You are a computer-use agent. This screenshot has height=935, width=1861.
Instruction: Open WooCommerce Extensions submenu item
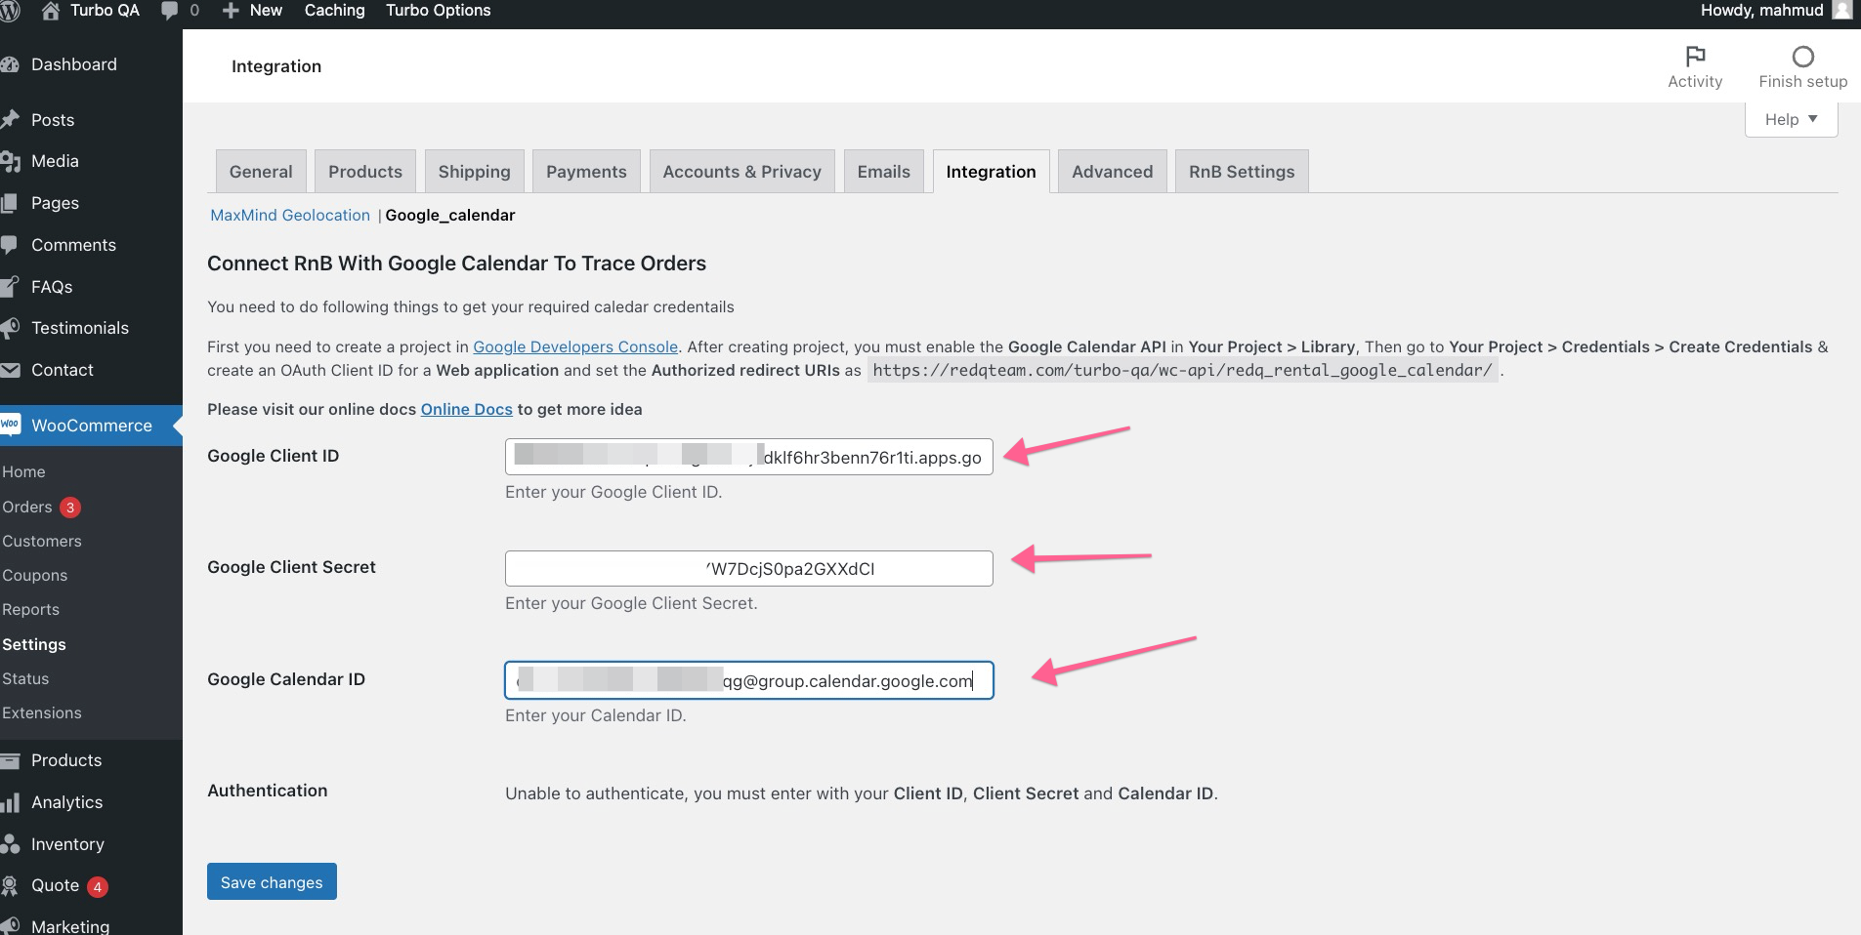pyautogui.click(x=42, y=712)
